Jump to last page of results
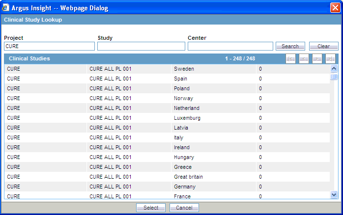343x215 pixels. pyautogui.click(x=330, y=59)
